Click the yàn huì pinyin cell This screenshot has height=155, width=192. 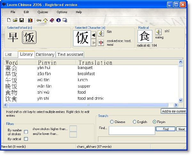[x=44, y=68]
